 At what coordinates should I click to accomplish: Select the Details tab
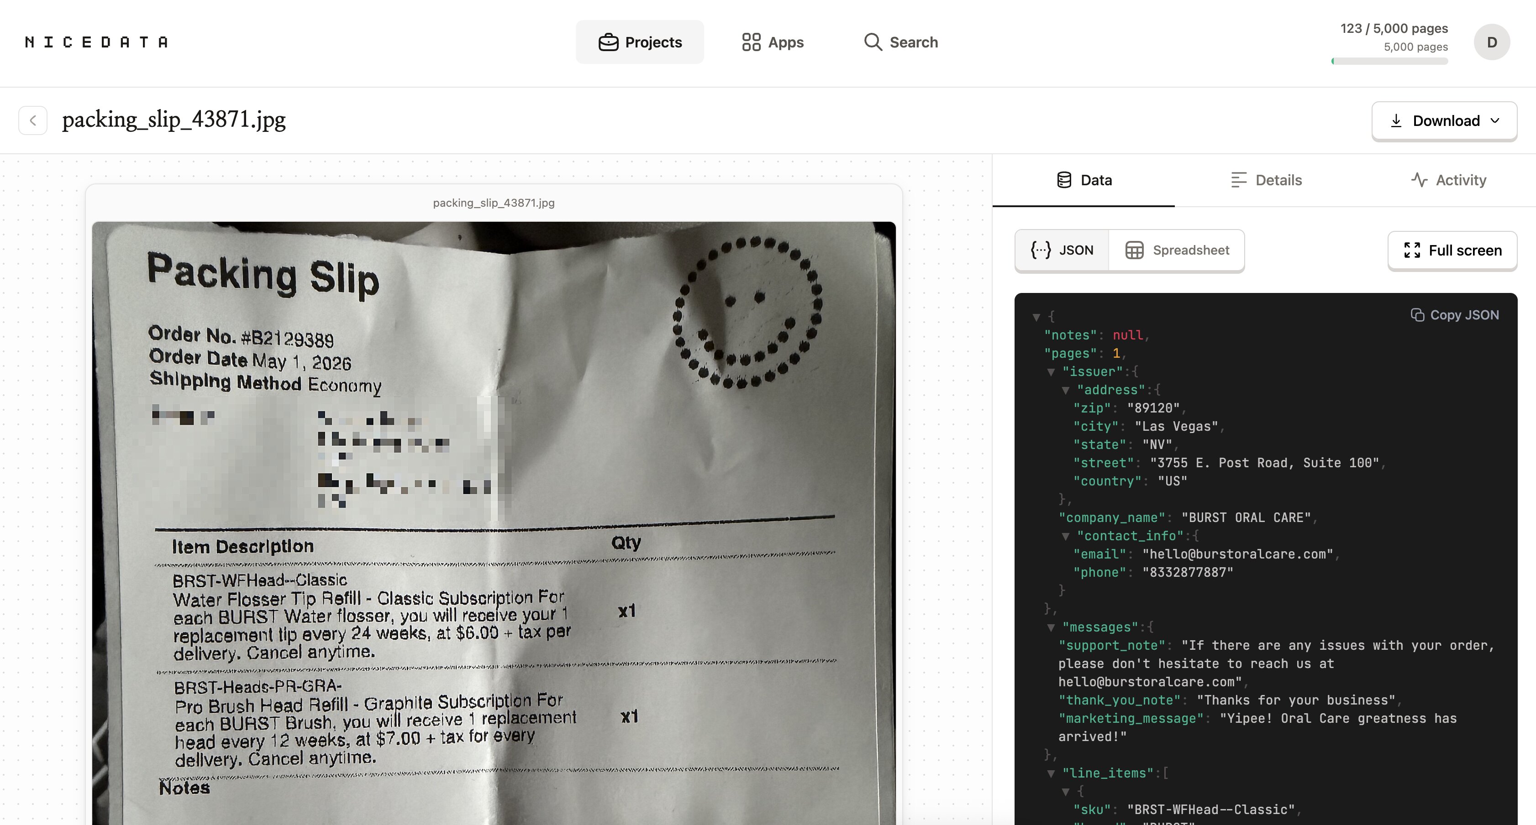tap(1266, 180)
